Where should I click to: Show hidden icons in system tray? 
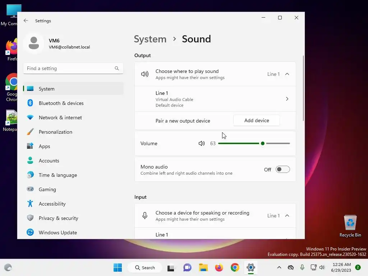[x=279, y=267]
